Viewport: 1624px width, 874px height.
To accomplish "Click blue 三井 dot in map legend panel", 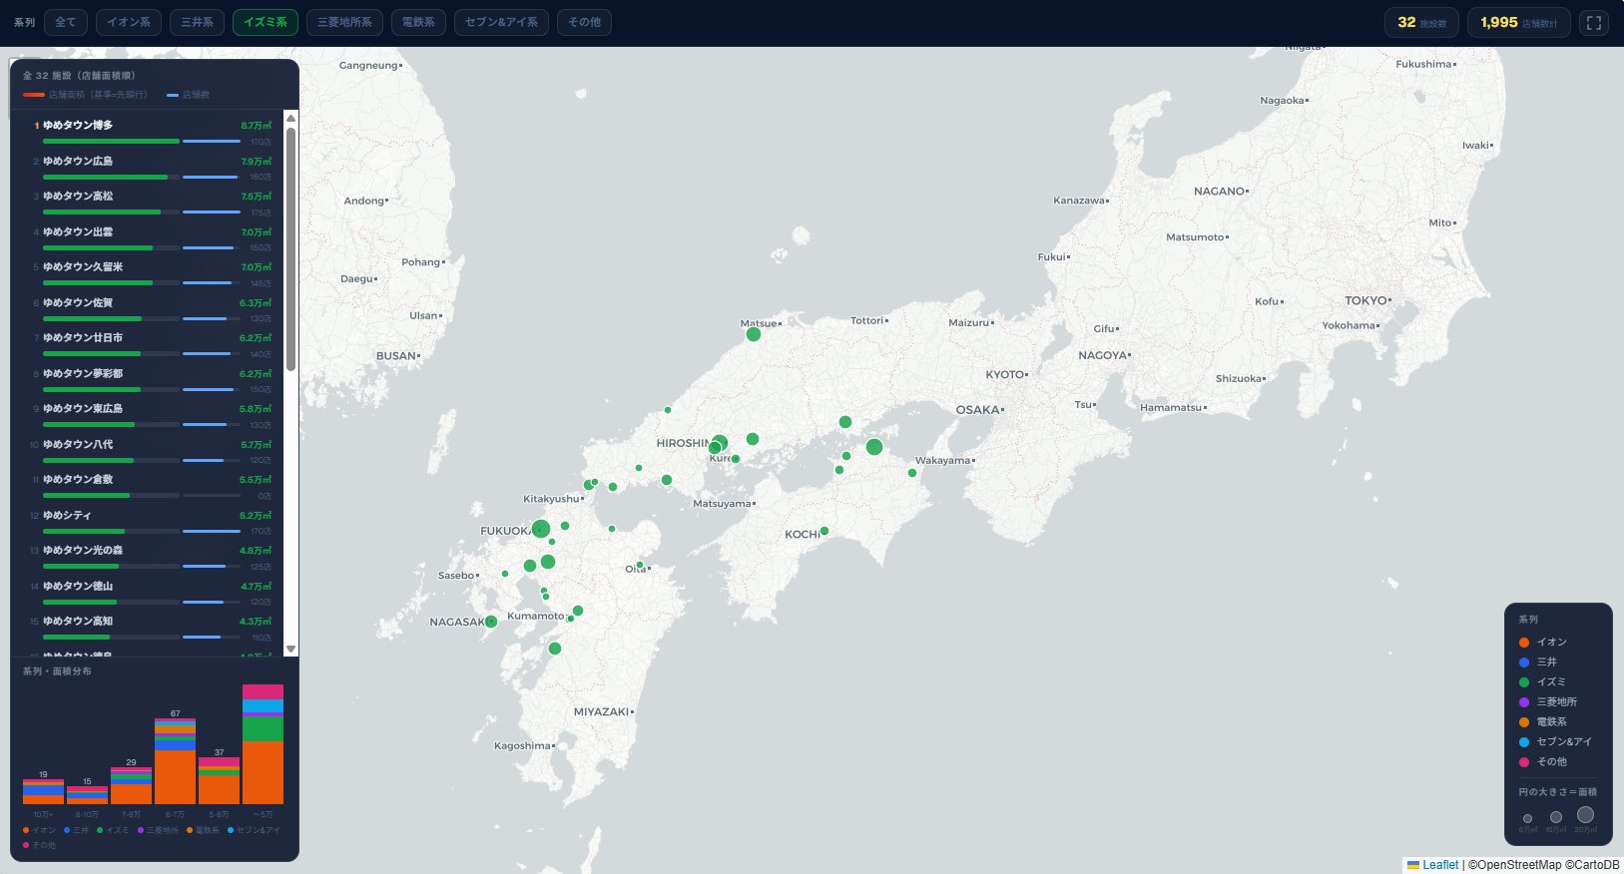I will [1524, 662].
